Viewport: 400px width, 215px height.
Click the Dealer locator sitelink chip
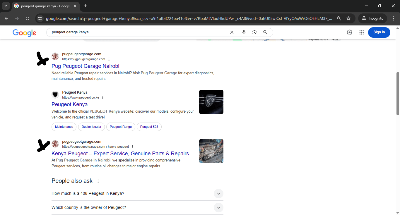92,127
